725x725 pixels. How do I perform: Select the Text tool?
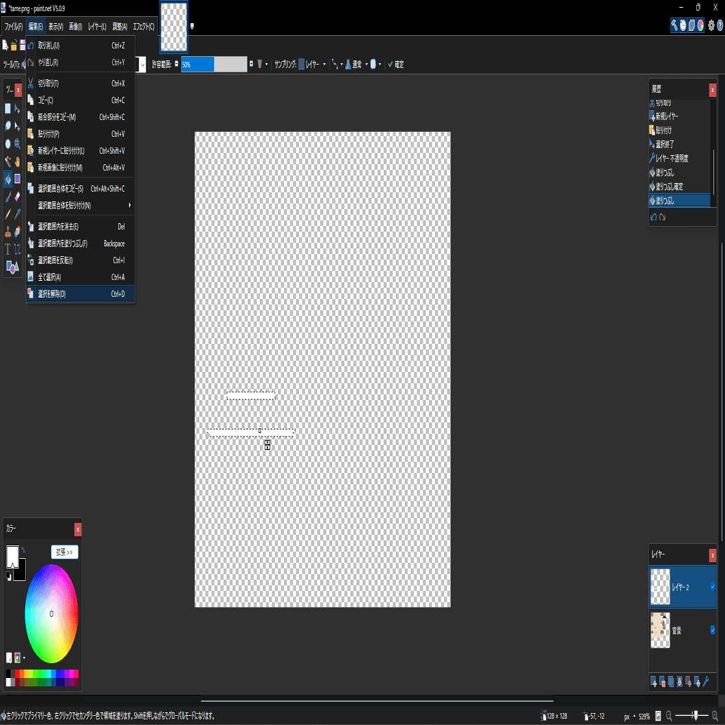(8, 249)
